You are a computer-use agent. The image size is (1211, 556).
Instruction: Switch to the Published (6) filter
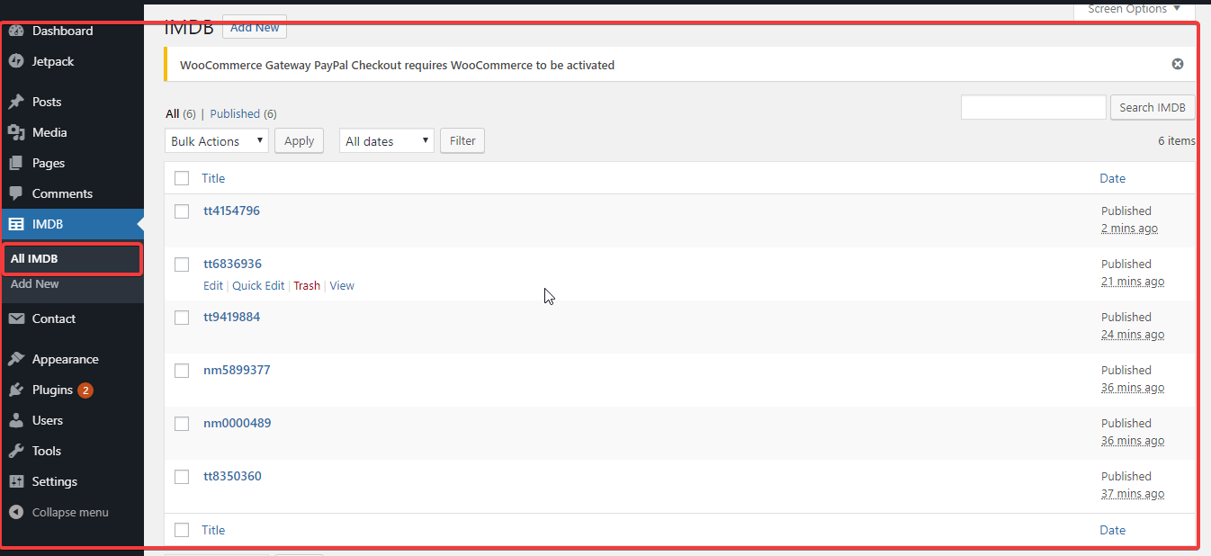click(244, 113)
